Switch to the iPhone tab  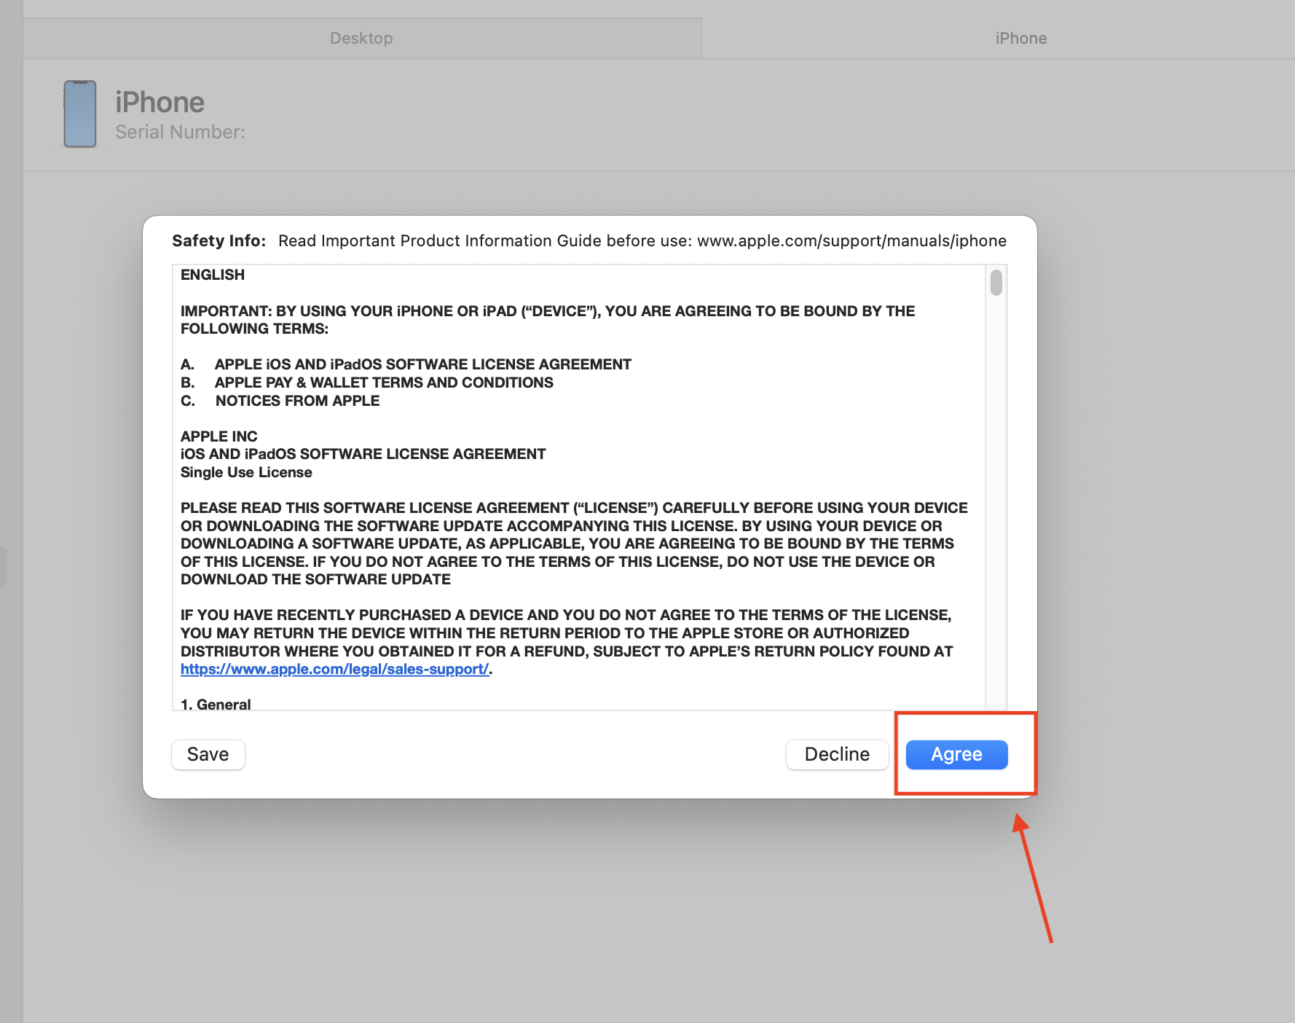(x=1021, y=38)
